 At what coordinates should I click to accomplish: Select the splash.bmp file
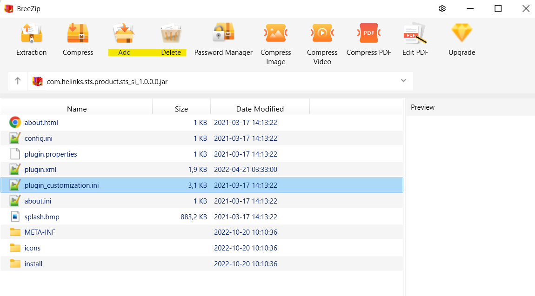click(42, 217)
